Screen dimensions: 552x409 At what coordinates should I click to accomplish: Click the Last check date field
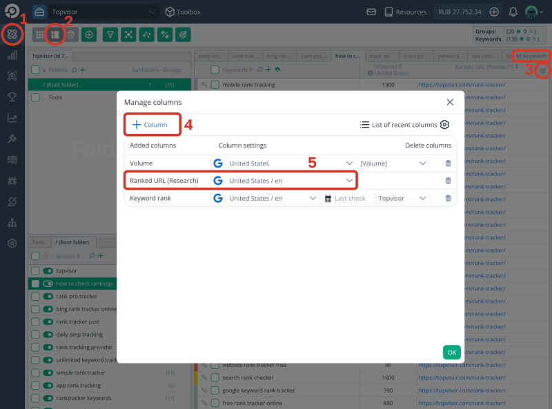[x=349, y=198]
